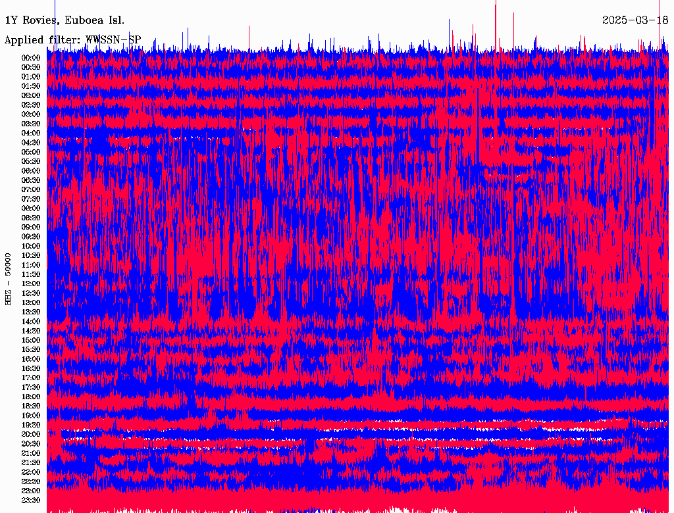The width and height of the screenshot is (674, 513).
Task: Select the 18:30 time row label
Action: [x=31, y=406]
